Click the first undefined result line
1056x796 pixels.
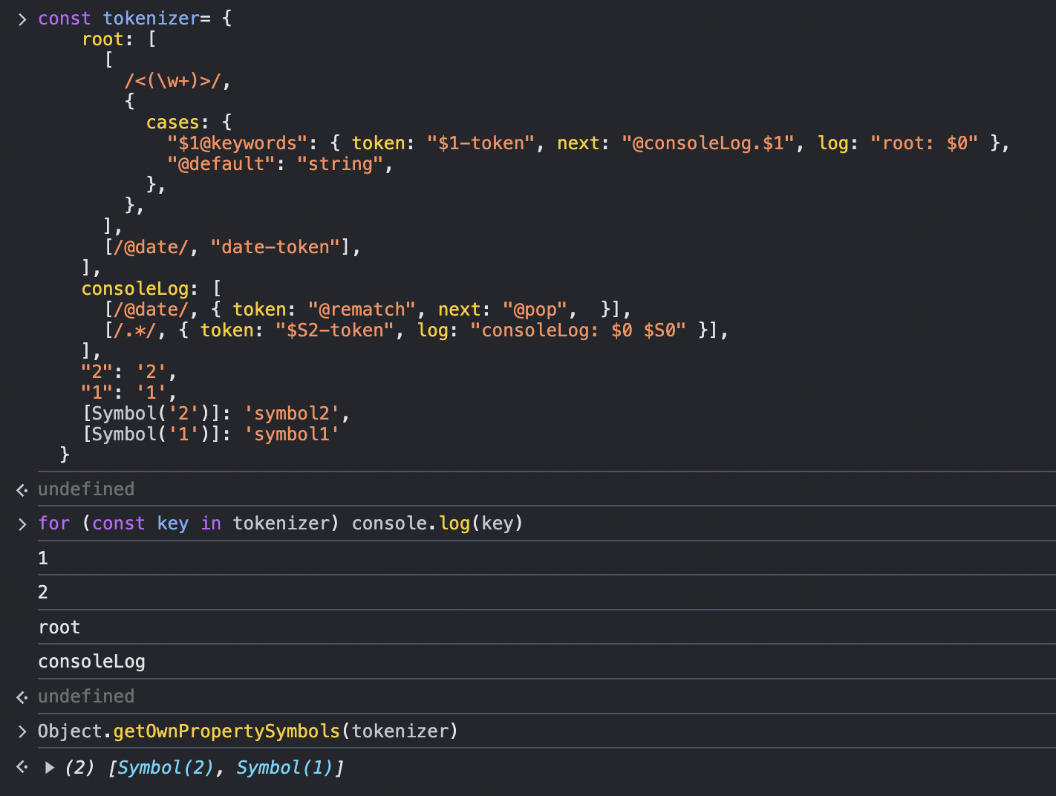click(x=86, y=489)
